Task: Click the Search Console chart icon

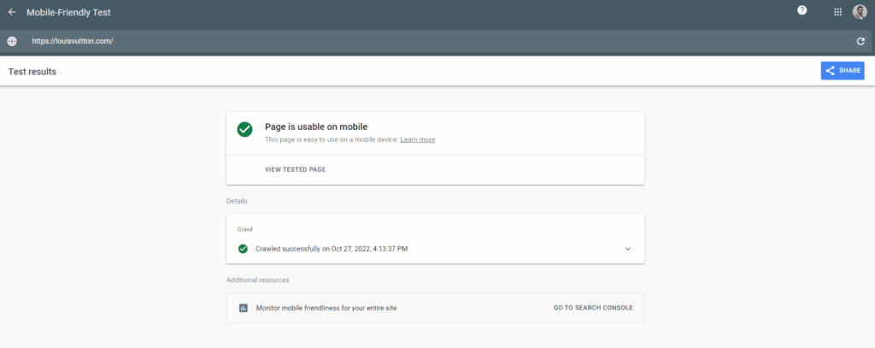Action: (243, 308)
